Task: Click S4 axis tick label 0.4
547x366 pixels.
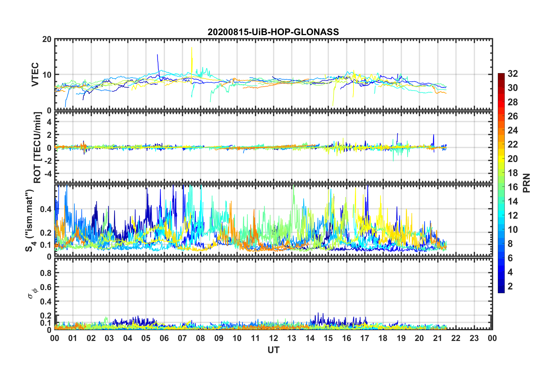Action: point(46,209)
